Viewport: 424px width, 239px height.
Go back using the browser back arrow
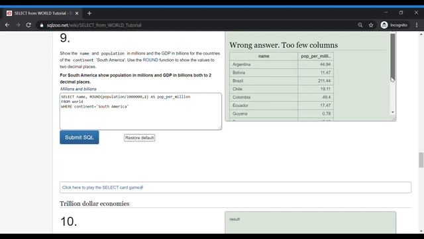click(7, 25)
